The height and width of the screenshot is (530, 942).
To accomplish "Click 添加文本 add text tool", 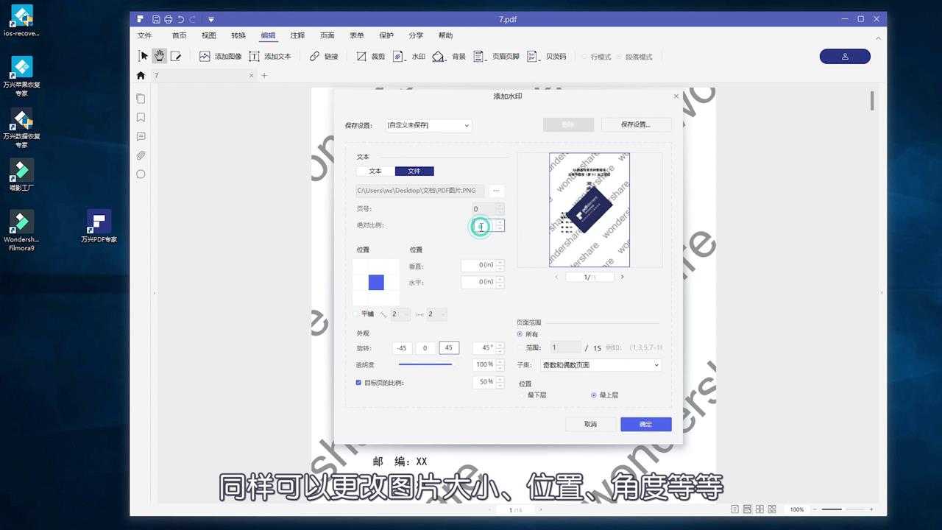I will coord(269,56).
